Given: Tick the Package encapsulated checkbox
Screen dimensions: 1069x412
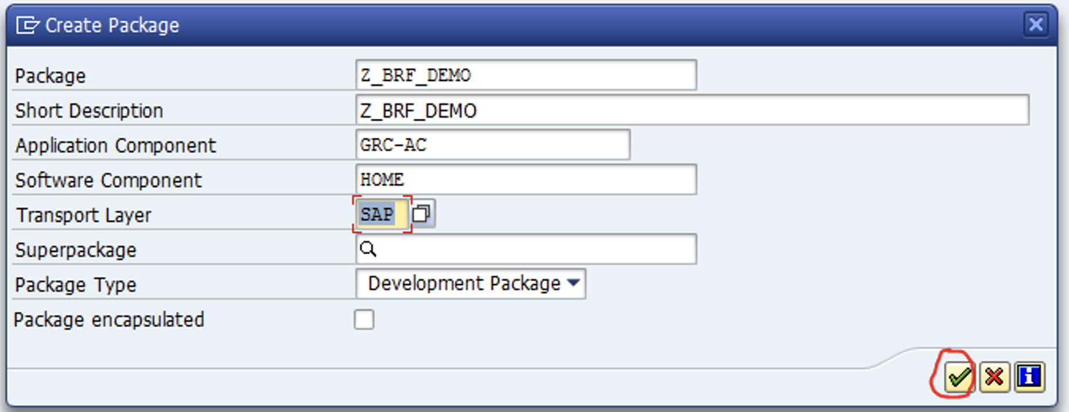Looking at the screenshot, I should [x=364, y=320].
